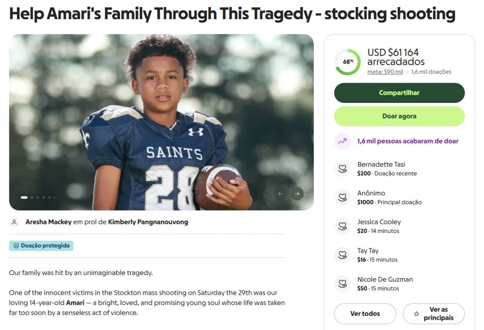The height and width of the screenshot is (330, 484).
Task: Open the main campaign photo of Amari
Action: tap(161, 121)
